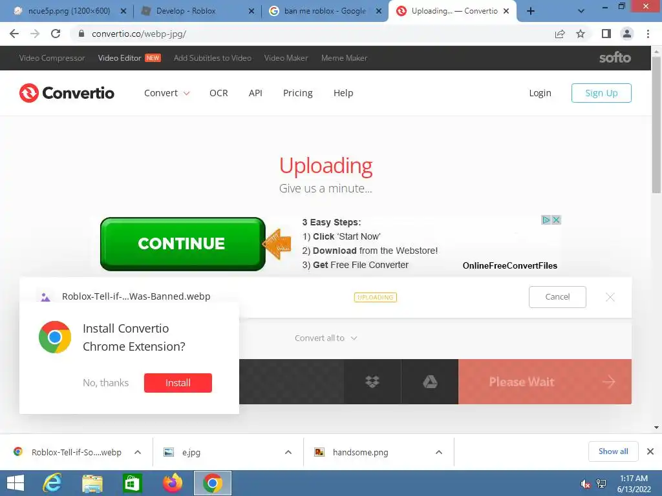Screen dimensions: 662x496
Task: Go back using the browser back arrow
Action: pos(14,34)
